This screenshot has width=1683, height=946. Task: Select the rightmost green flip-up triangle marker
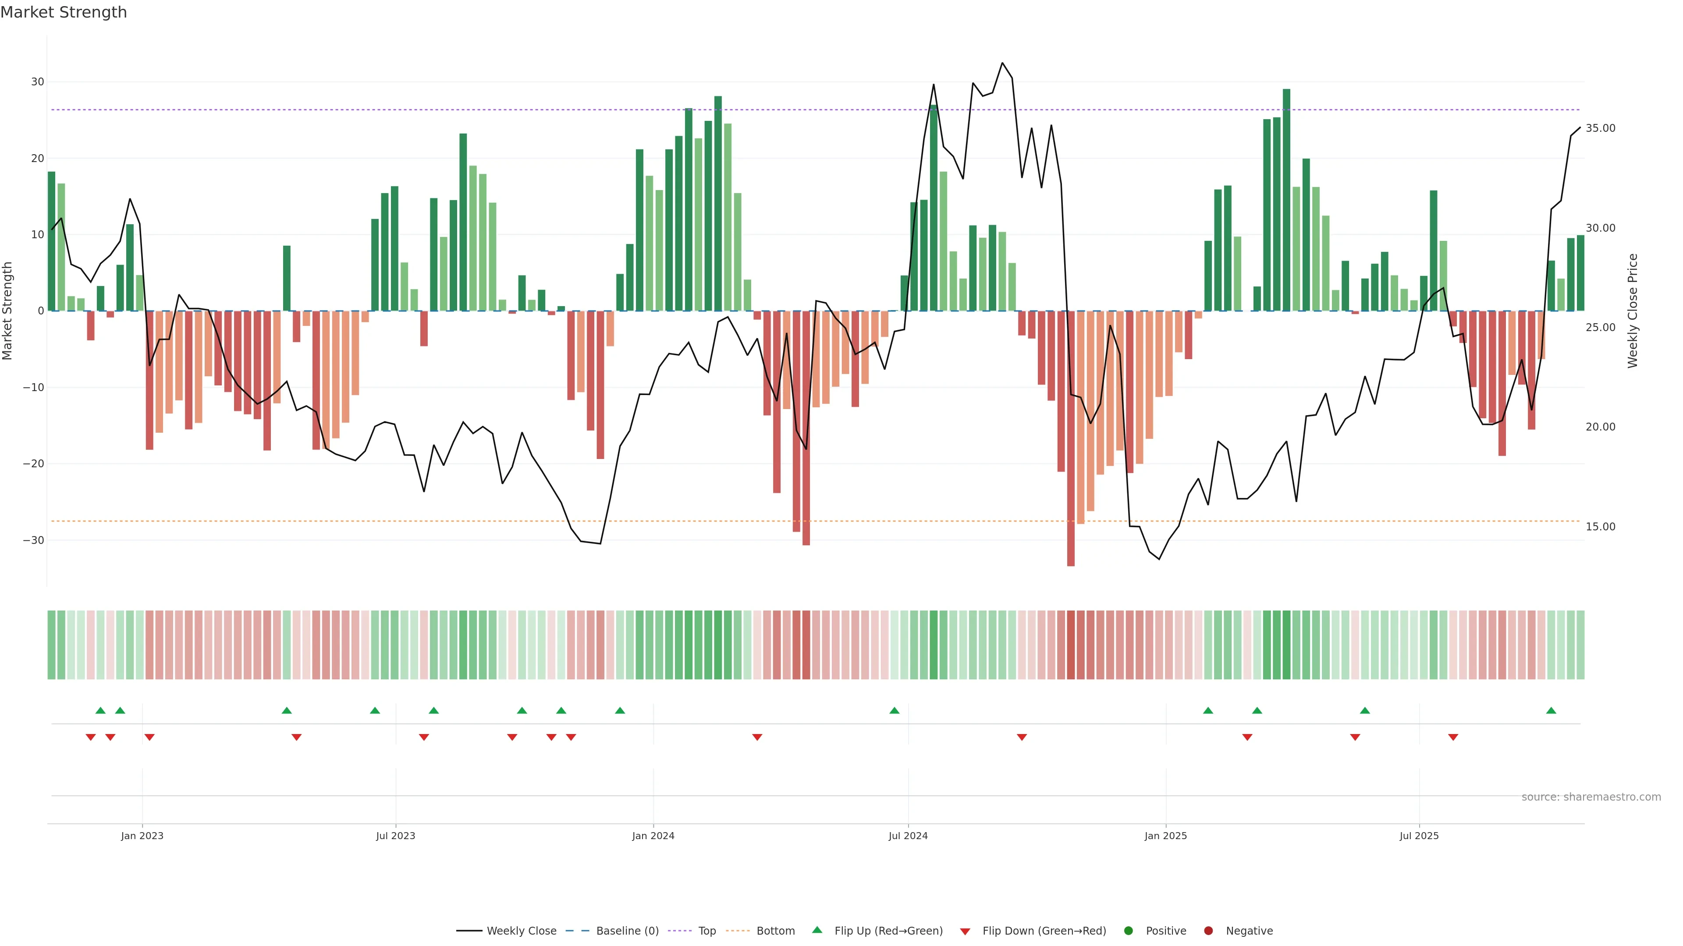pos(1551,711)
